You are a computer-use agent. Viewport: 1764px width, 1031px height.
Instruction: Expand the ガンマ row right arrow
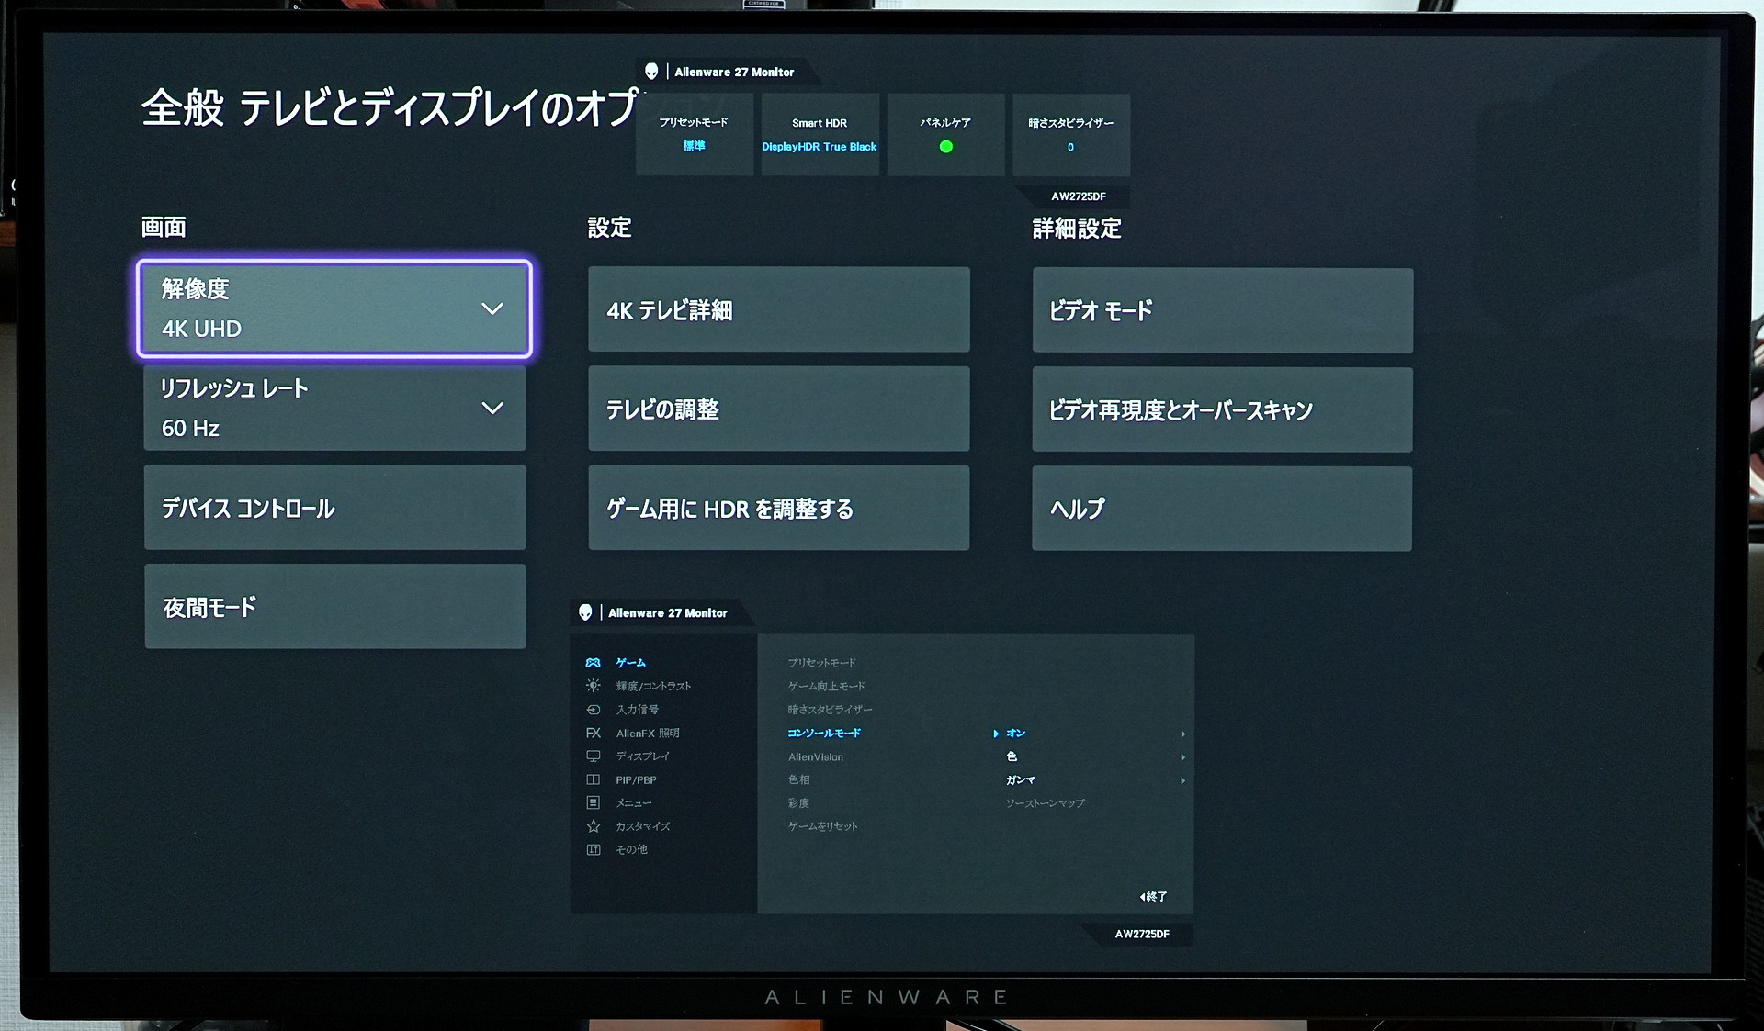click(1182, 780)
